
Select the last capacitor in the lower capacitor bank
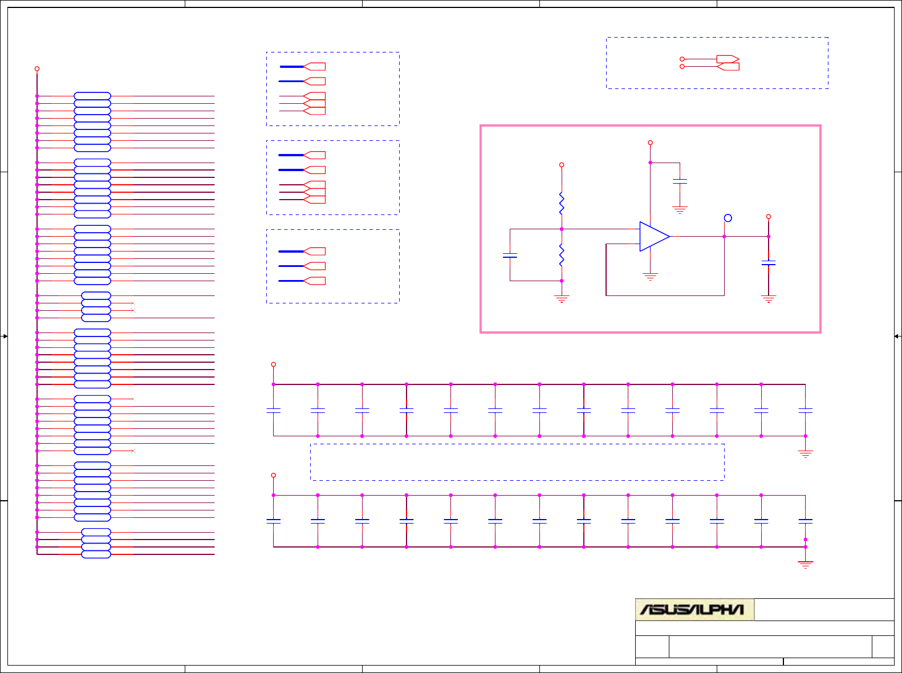coord(805,521)
